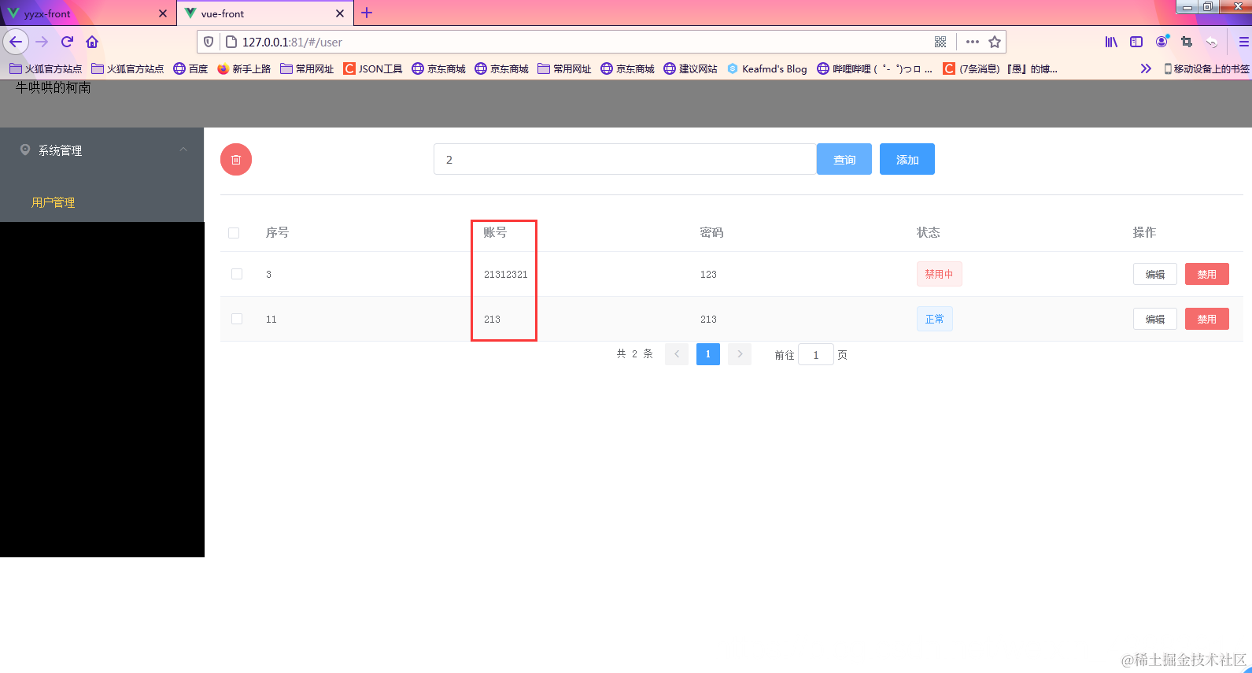Open Keafmd's Blog bookmark
This screenshot has width=1252, height=673.
click(767, 68)
